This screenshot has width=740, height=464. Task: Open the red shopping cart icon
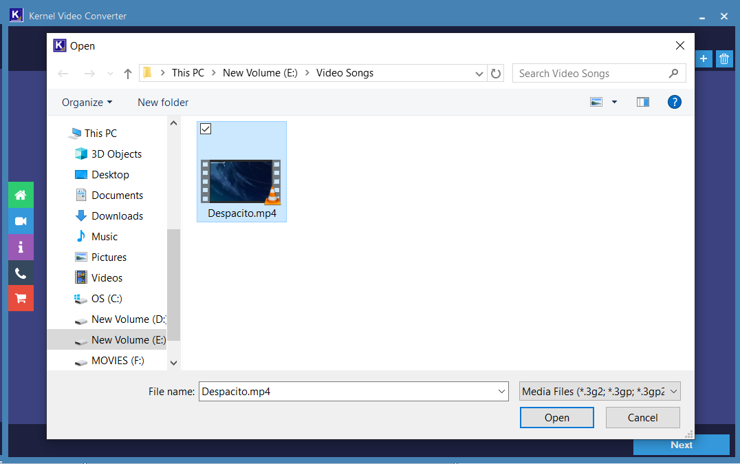tap(21, 298)
